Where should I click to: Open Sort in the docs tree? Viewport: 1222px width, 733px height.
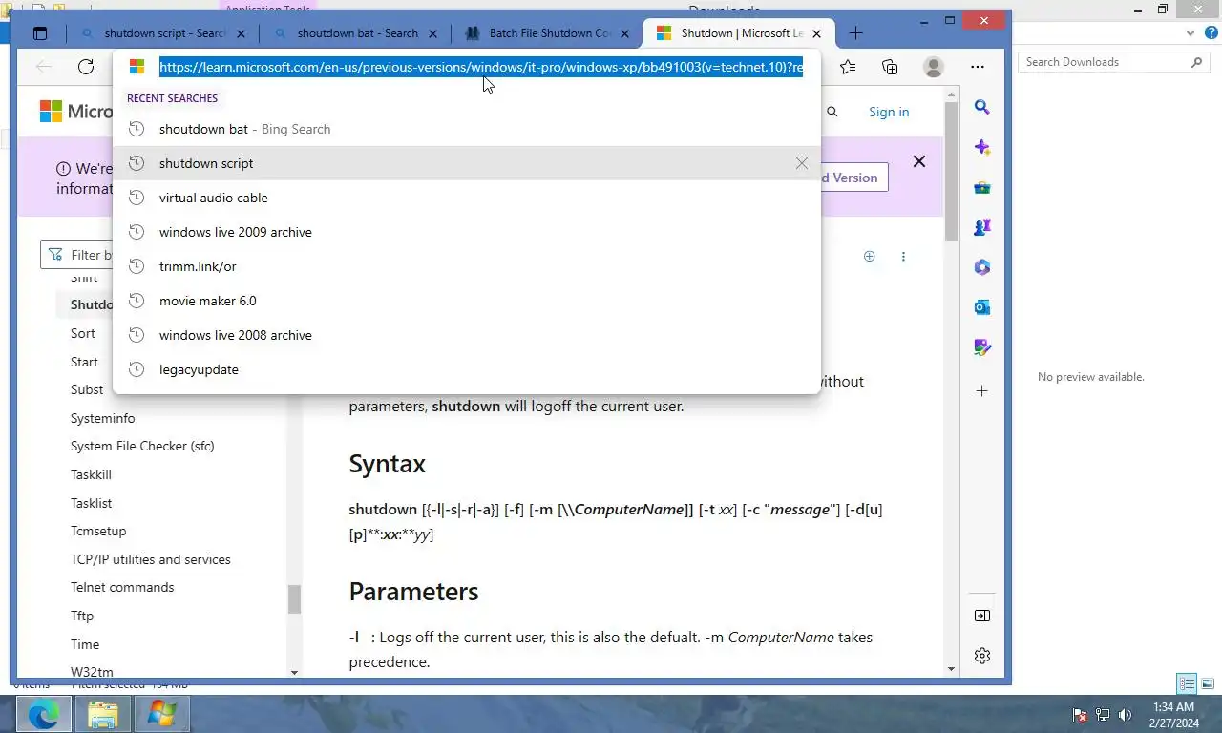(83, 333)
